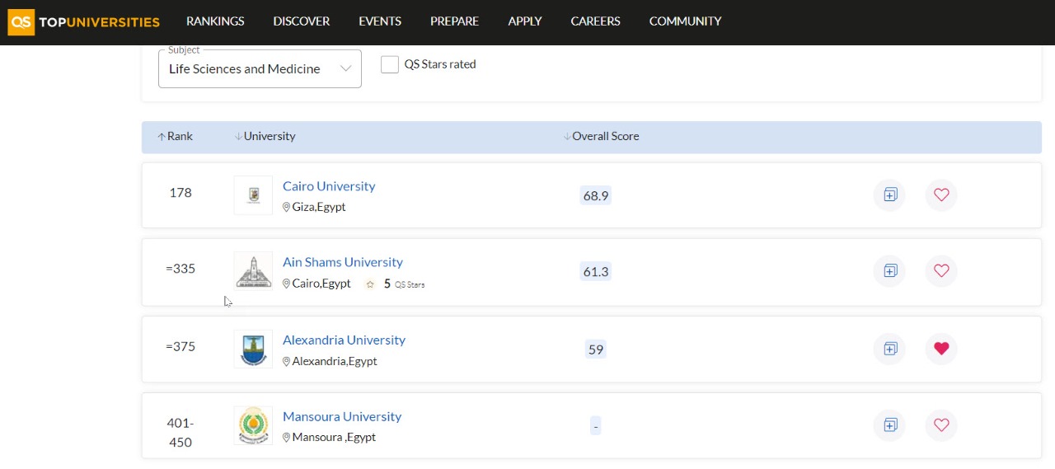Shortlist Mansoura University with heart icon
The image size is (1055, 469).
[x=941, y=425]
